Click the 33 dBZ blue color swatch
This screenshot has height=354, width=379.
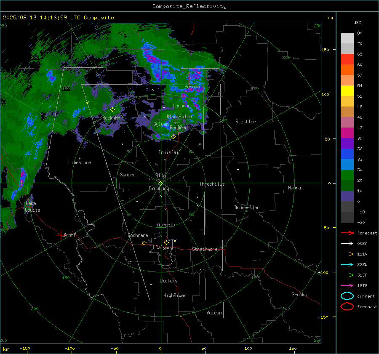(347, 154)
